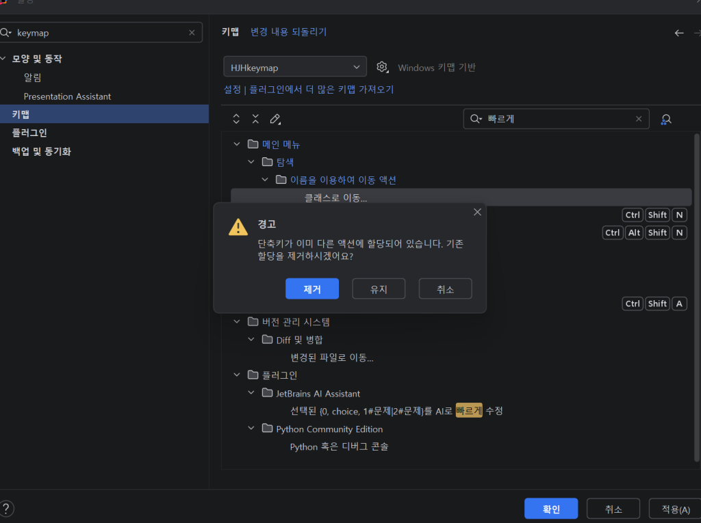This screenshot has width=701, height=523.
Task: Click the pencil edit shortcut icon
Action: (x=275, y=119)
